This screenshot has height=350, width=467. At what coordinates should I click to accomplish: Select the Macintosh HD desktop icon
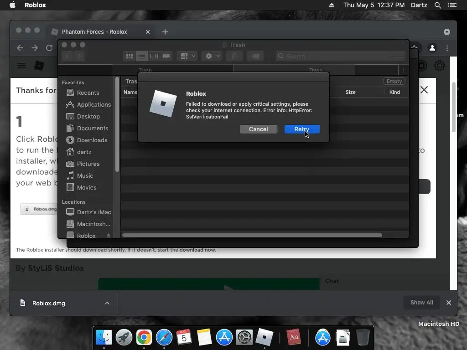tap(439, 324)
